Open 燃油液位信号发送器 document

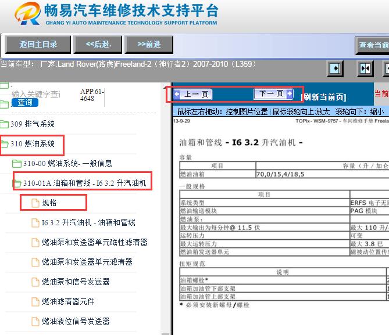[76, 322]
